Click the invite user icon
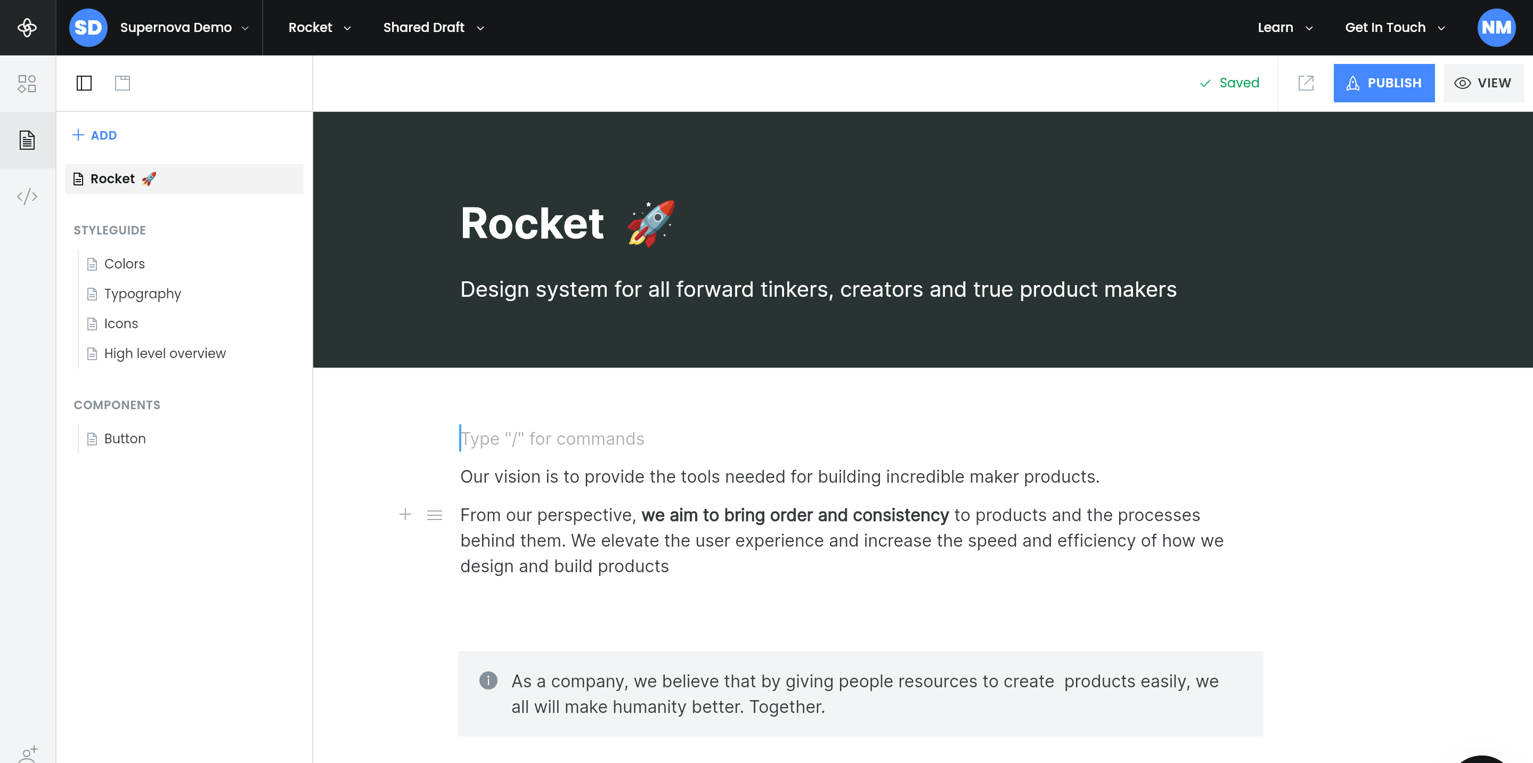This screenshot has width=1533, height=763. tap(27, 753)
